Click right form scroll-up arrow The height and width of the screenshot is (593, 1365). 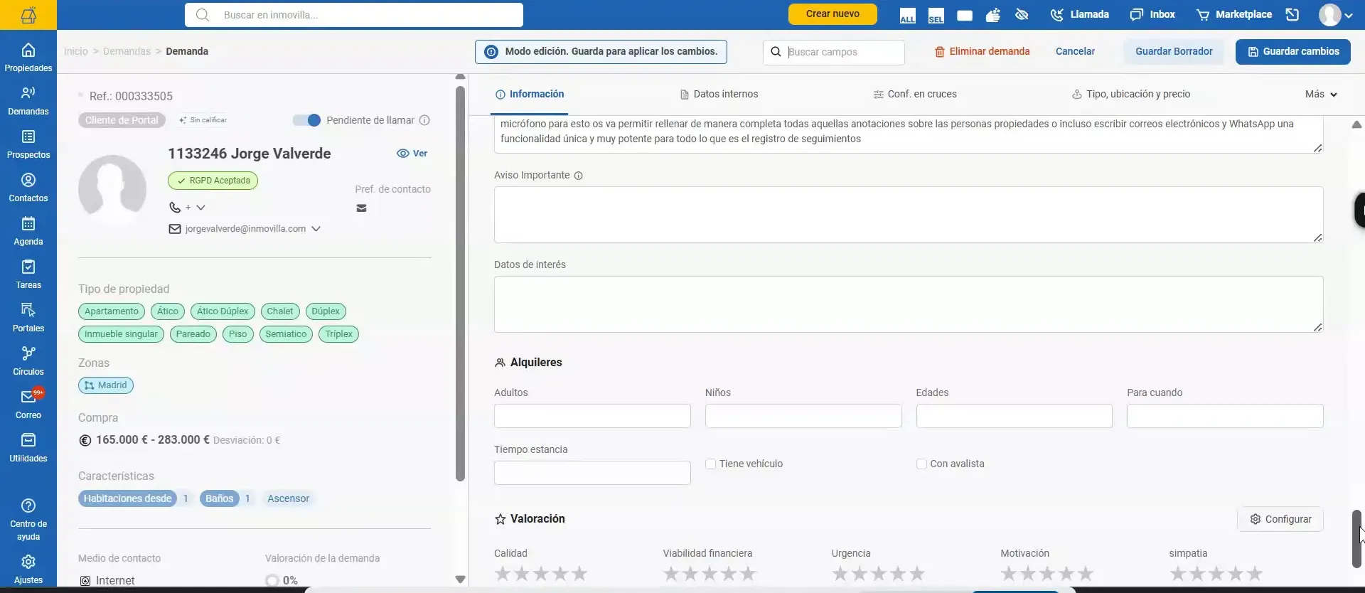(1356, 124)
